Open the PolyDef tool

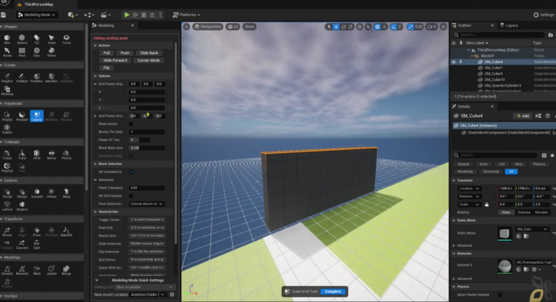click(22, 116)
